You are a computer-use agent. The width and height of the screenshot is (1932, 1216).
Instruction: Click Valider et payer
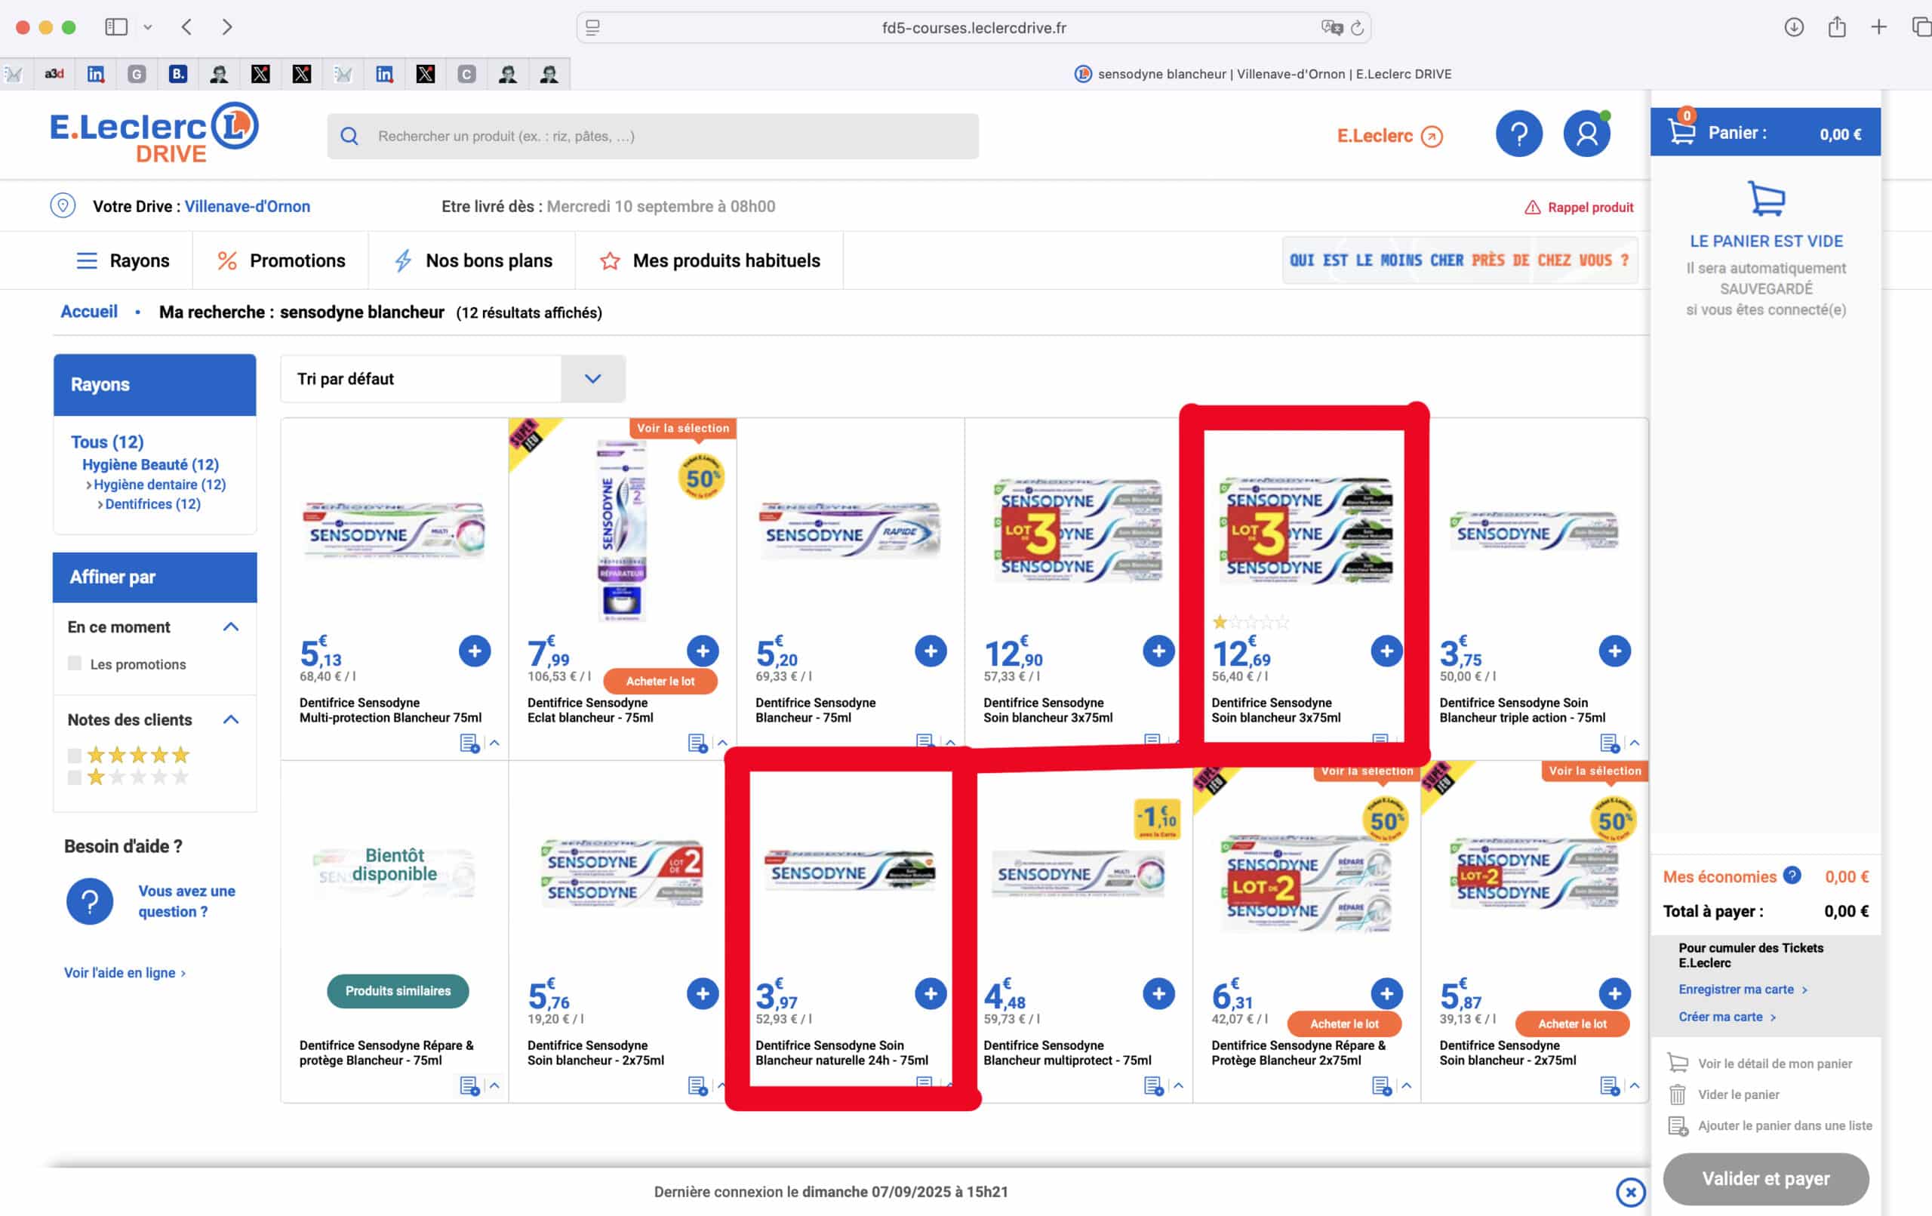[x=1766, y=1178]
